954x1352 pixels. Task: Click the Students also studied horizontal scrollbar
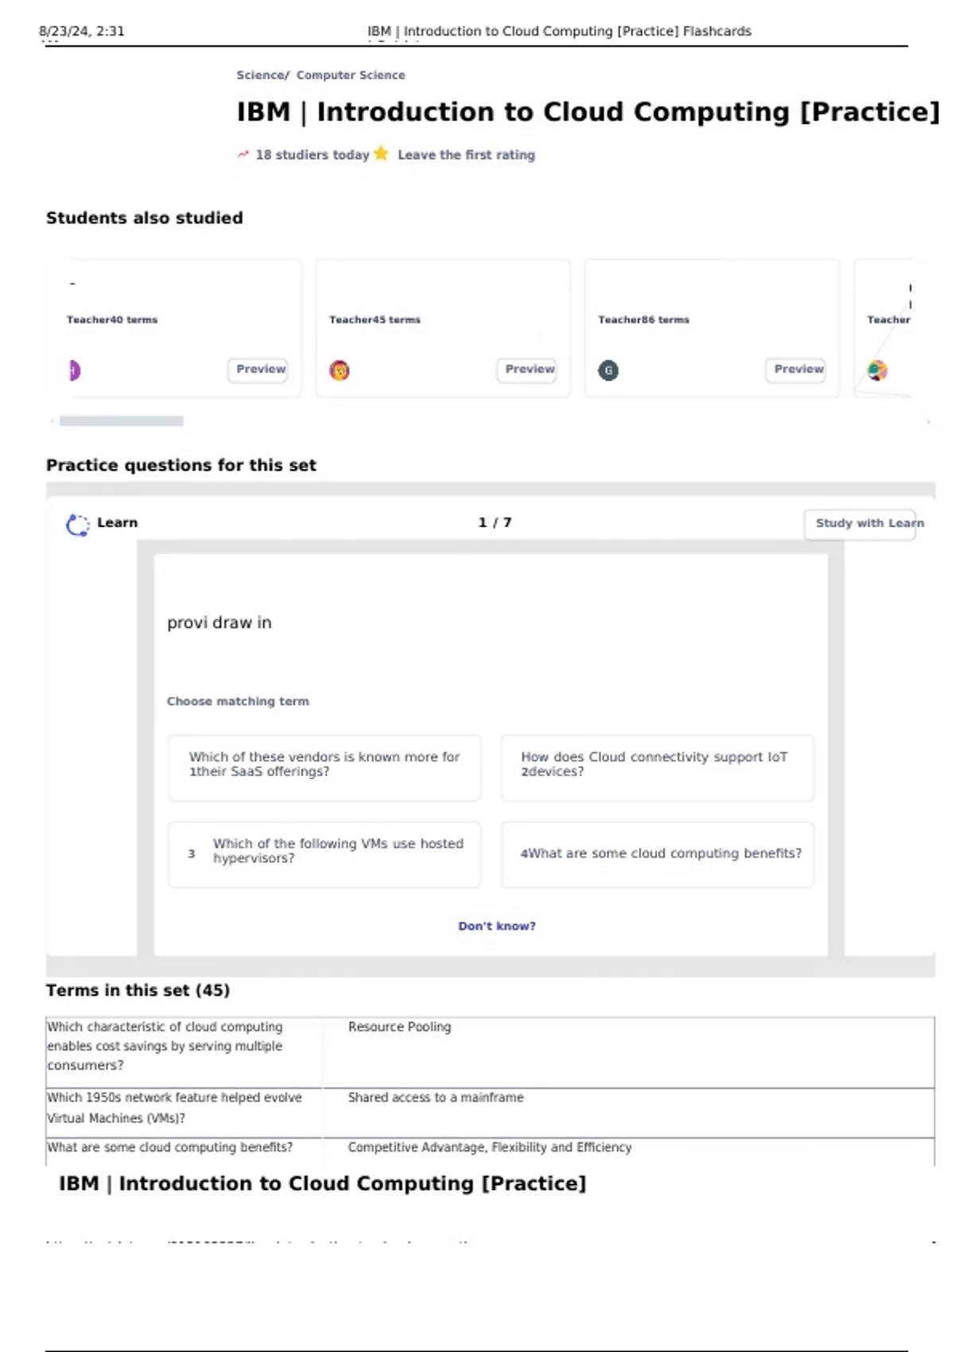[122, 421]
